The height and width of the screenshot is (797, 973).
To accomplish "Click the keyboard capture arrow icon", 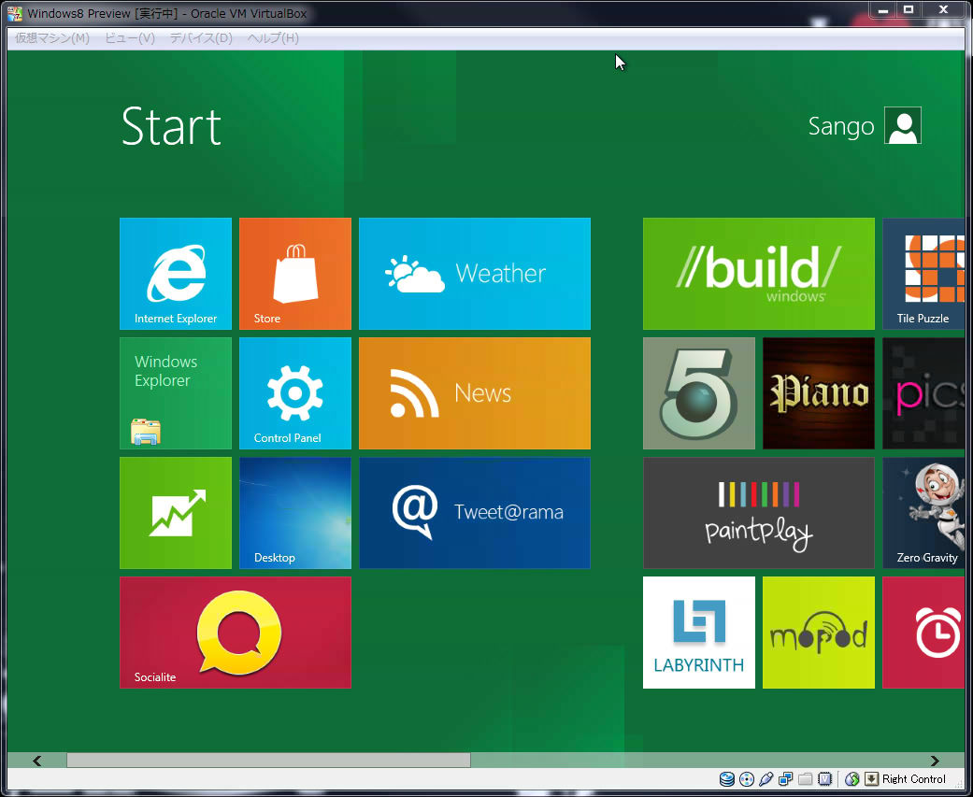I will click(x=872, y=779).
